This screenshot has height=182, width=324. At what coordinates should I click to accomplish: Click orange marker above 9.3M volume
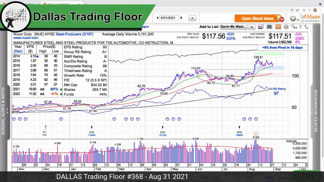coord(256,134)
